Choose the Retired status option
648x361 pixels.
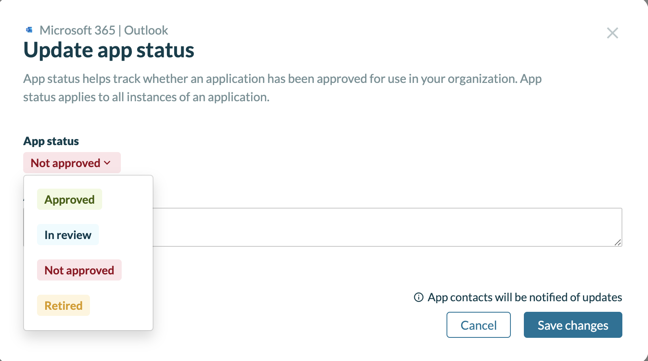point(63,305)
